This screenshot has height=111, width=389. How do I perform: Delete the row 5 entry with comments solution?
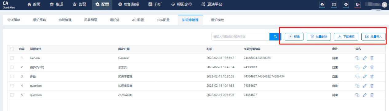pos(372,95)
